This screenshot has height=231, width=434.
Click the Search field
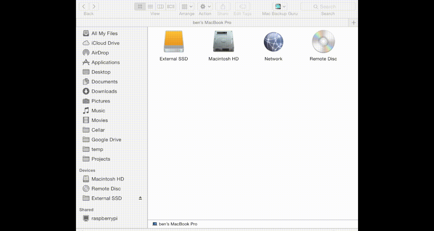(328, 6)
